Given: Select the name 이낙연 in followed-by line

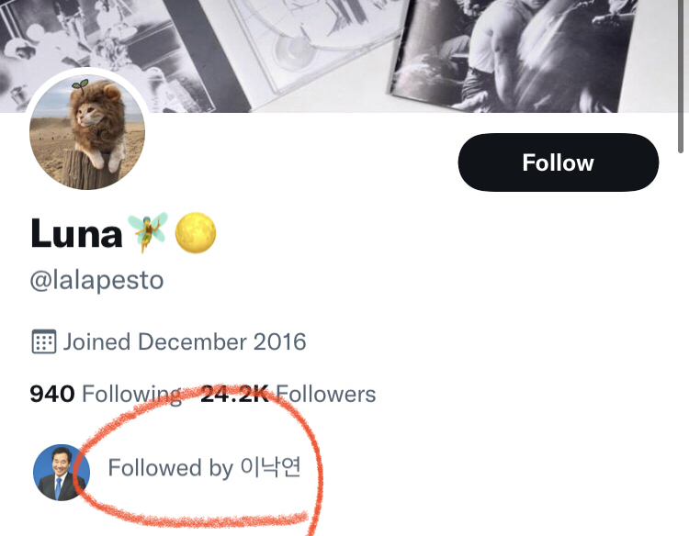Looking at the screenshot, I should point(269,467).
